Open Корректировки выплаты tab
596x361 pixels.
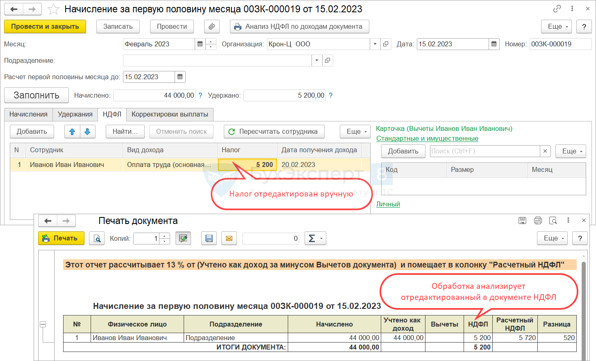coord(170,114)
